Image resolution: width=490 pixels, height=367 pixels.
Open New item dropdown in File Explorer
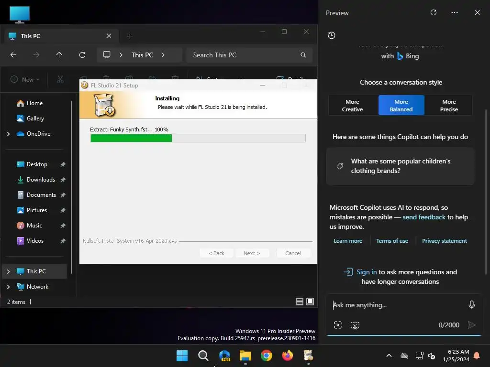25,80
